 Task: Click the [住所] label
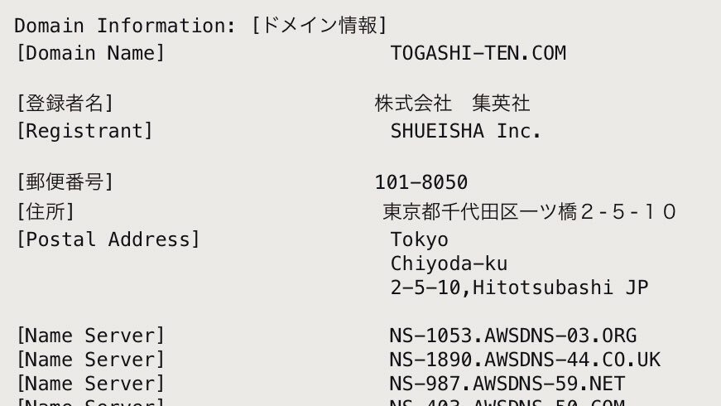pyautogui.click(x=45, y=212)
